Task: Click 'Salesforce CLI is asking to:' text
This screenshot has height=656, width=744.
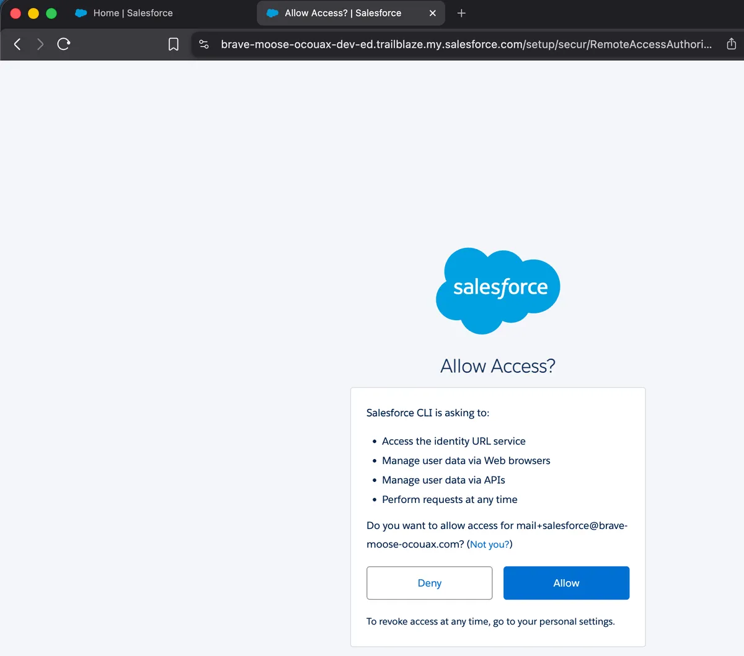Action: click(428, 413)
